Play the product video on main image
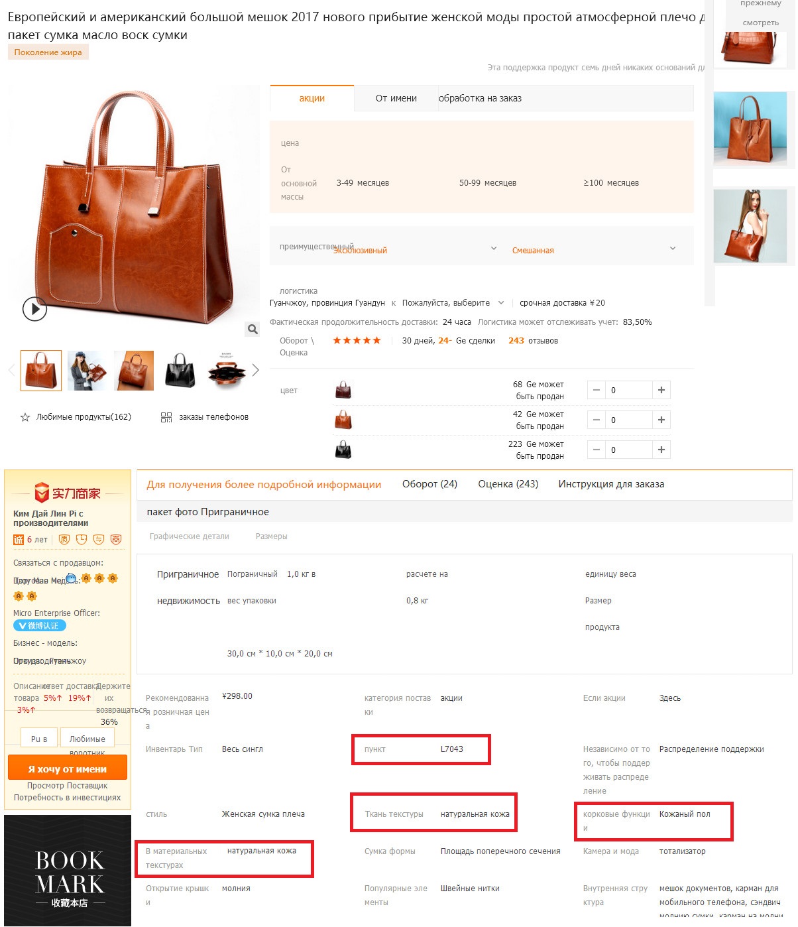The width and height of the screenshot is (798, 927). click(x=34, y=309)
